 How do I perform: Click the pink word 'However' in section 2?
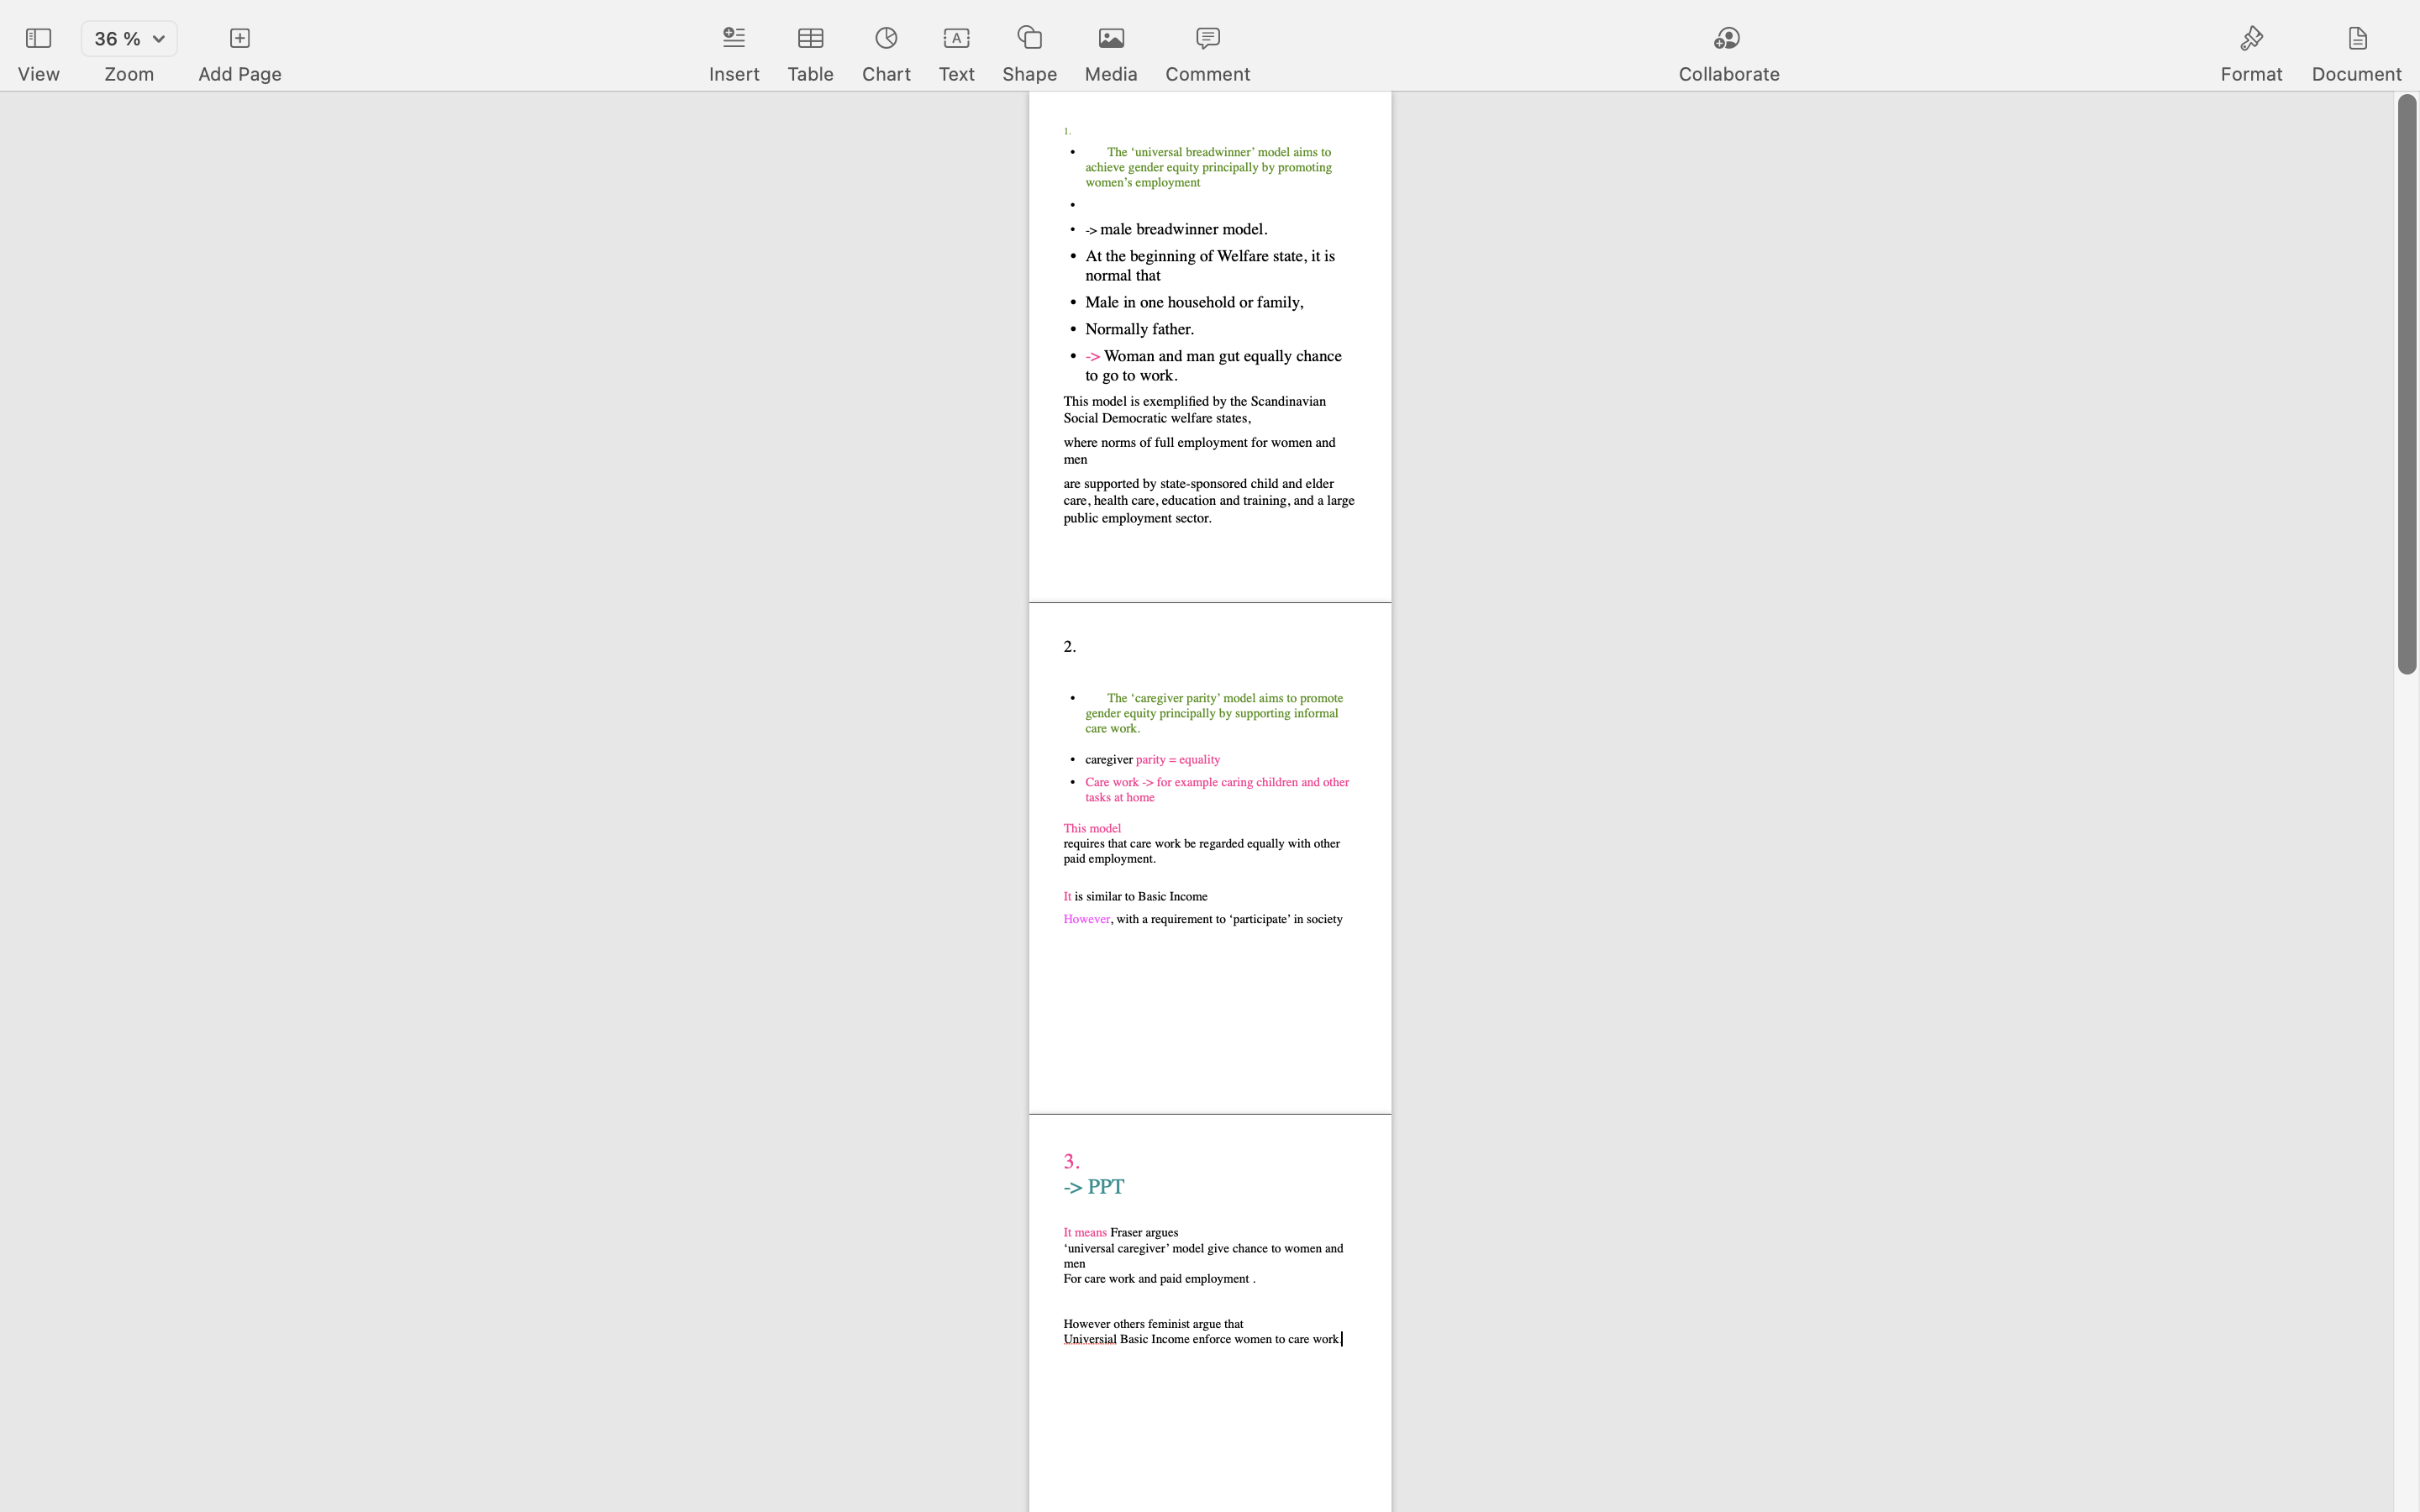click(1086, 919)
